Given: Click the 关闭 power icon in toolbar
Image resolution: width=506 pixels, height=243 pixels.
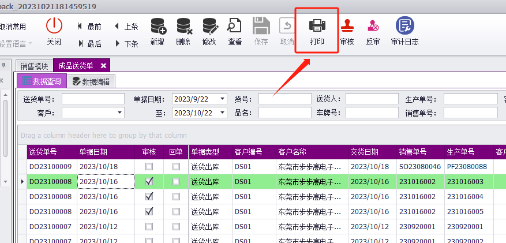Looking at the screenshot, I should pyautogui.click(x=54, y=25).
